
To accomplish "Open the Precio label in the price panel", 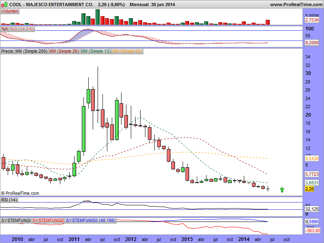I will [7, 51].
